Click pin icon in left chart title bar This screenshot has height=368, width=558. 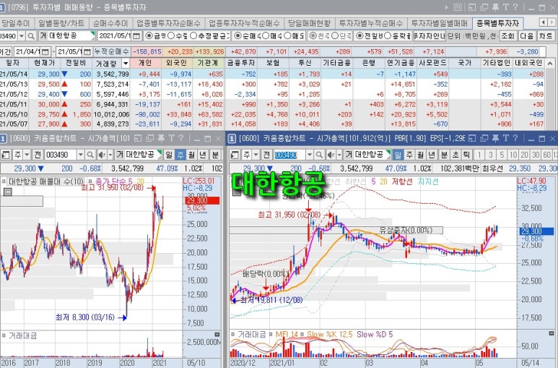click(161, 138)
